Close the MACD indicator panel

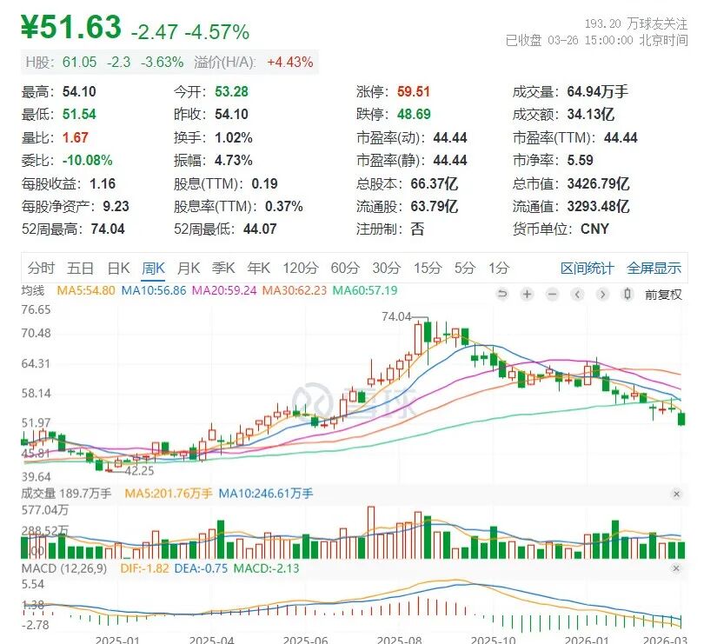676,568
